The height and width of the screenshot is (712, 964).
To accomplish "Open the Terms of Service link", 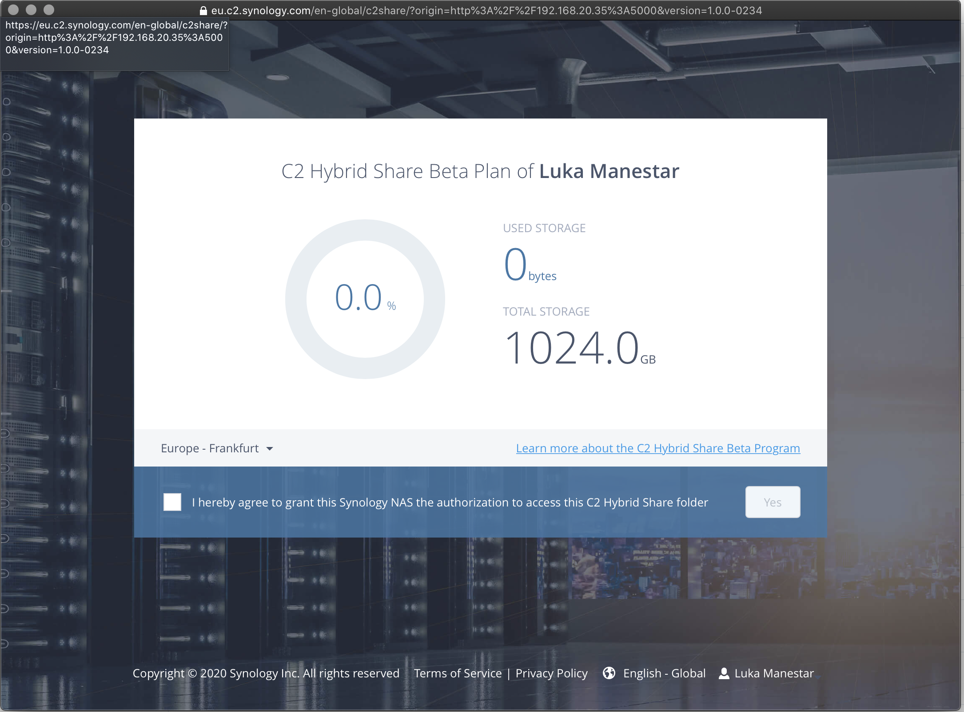I will coord(458,673).
